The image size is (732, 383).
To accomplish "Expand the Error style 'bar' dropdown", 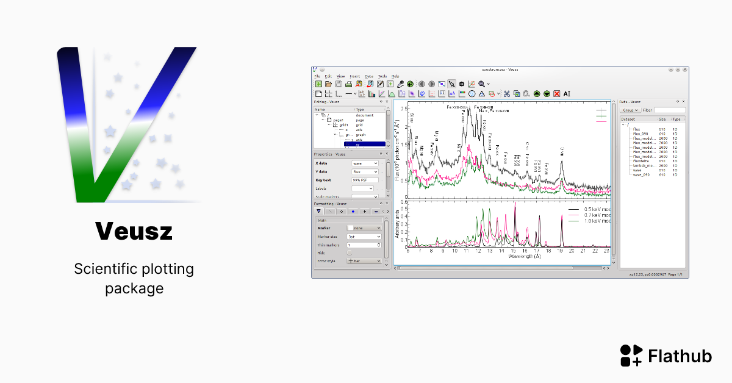I will point(364,261).
